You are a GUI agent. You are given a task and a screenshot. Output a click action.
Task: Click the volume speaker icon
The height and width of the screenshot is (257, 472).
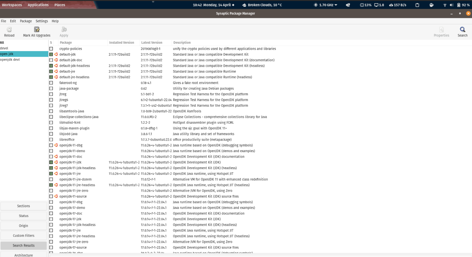[452, 5]
